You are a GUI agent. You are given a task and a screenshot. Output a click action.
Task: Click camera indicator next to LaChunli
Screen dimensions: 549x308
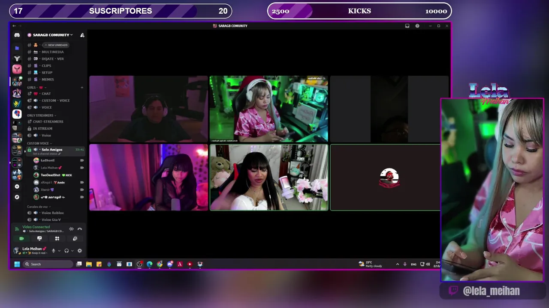coord(81,160)
